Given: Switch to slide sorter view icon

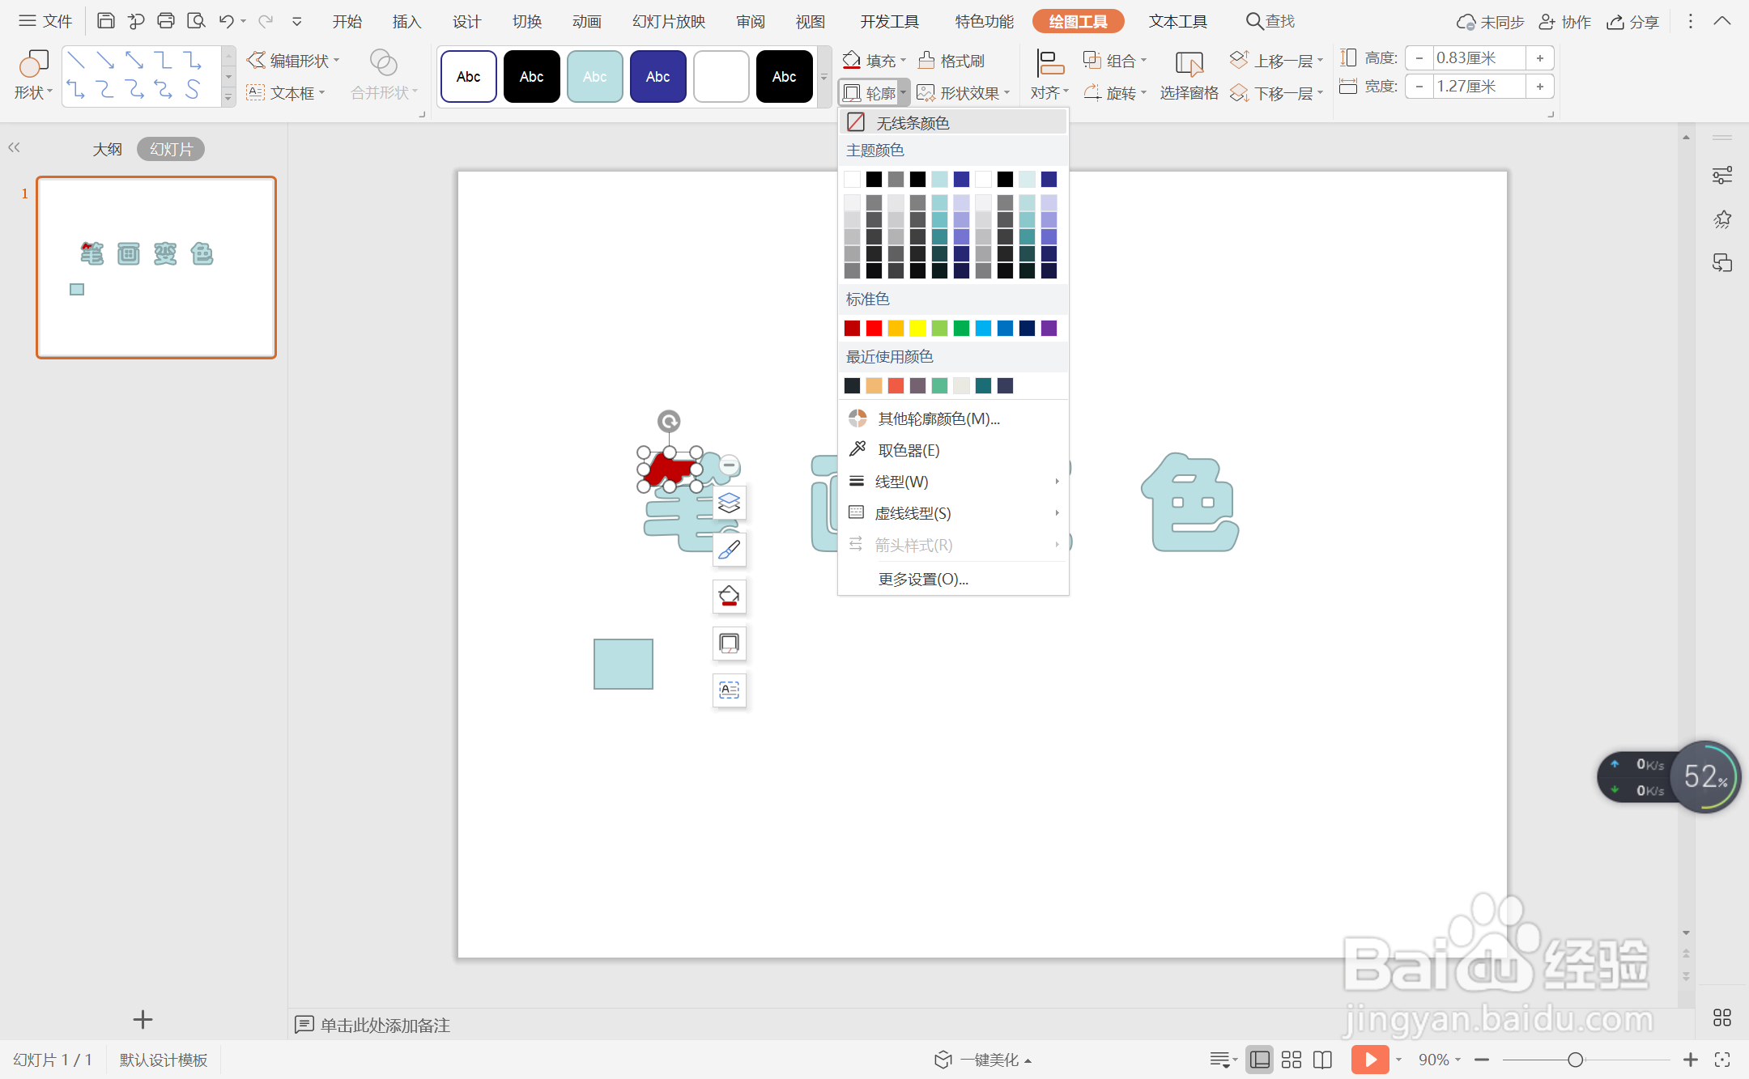Looking at the screenshot, I should [x=1292, y=1060].
